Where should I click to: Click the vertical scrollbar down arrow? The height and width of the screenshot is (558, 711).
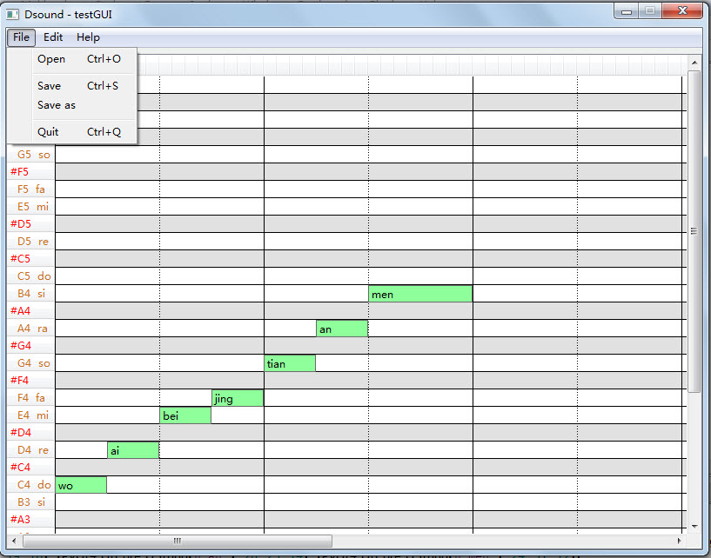pos(694,527)
